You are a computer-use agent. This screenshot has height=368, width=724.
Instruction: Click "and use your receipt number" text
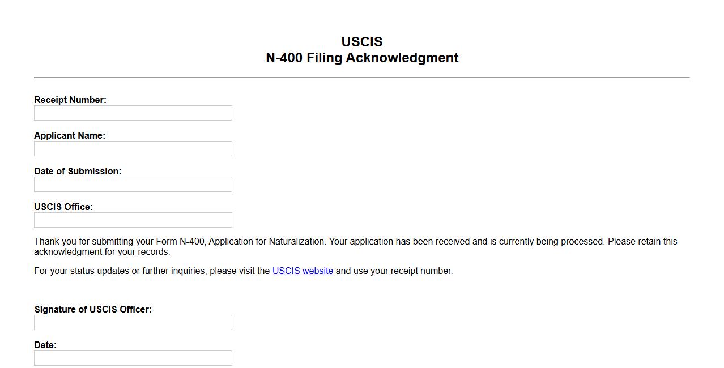coord(394,271)
